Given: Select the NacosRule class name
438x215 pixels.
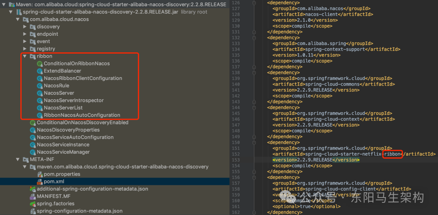Looking at the screenshot, I should [56, 86].
